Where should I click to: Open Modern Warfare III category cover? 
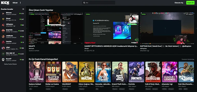pyautogui.click(x=153, y=72)
